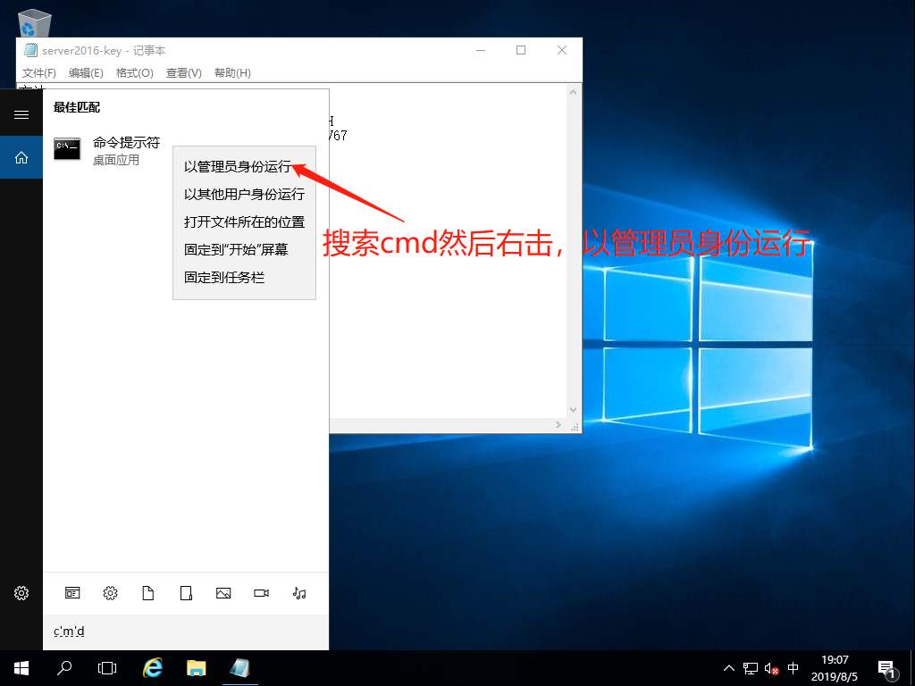Viewport: 915px width, 686px height.
Task: Open the taskbar clock showing 19:07
Action: [835, 668]
